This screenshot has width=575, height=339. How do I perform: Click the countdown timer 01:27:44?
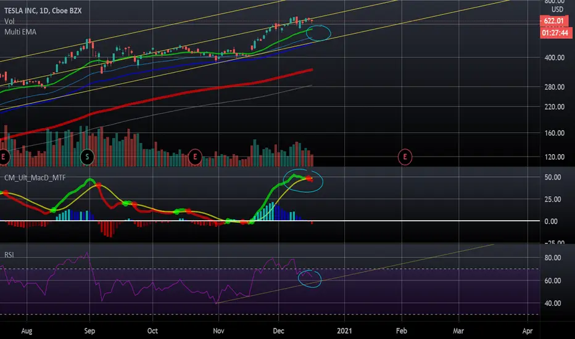coord(555,33)
